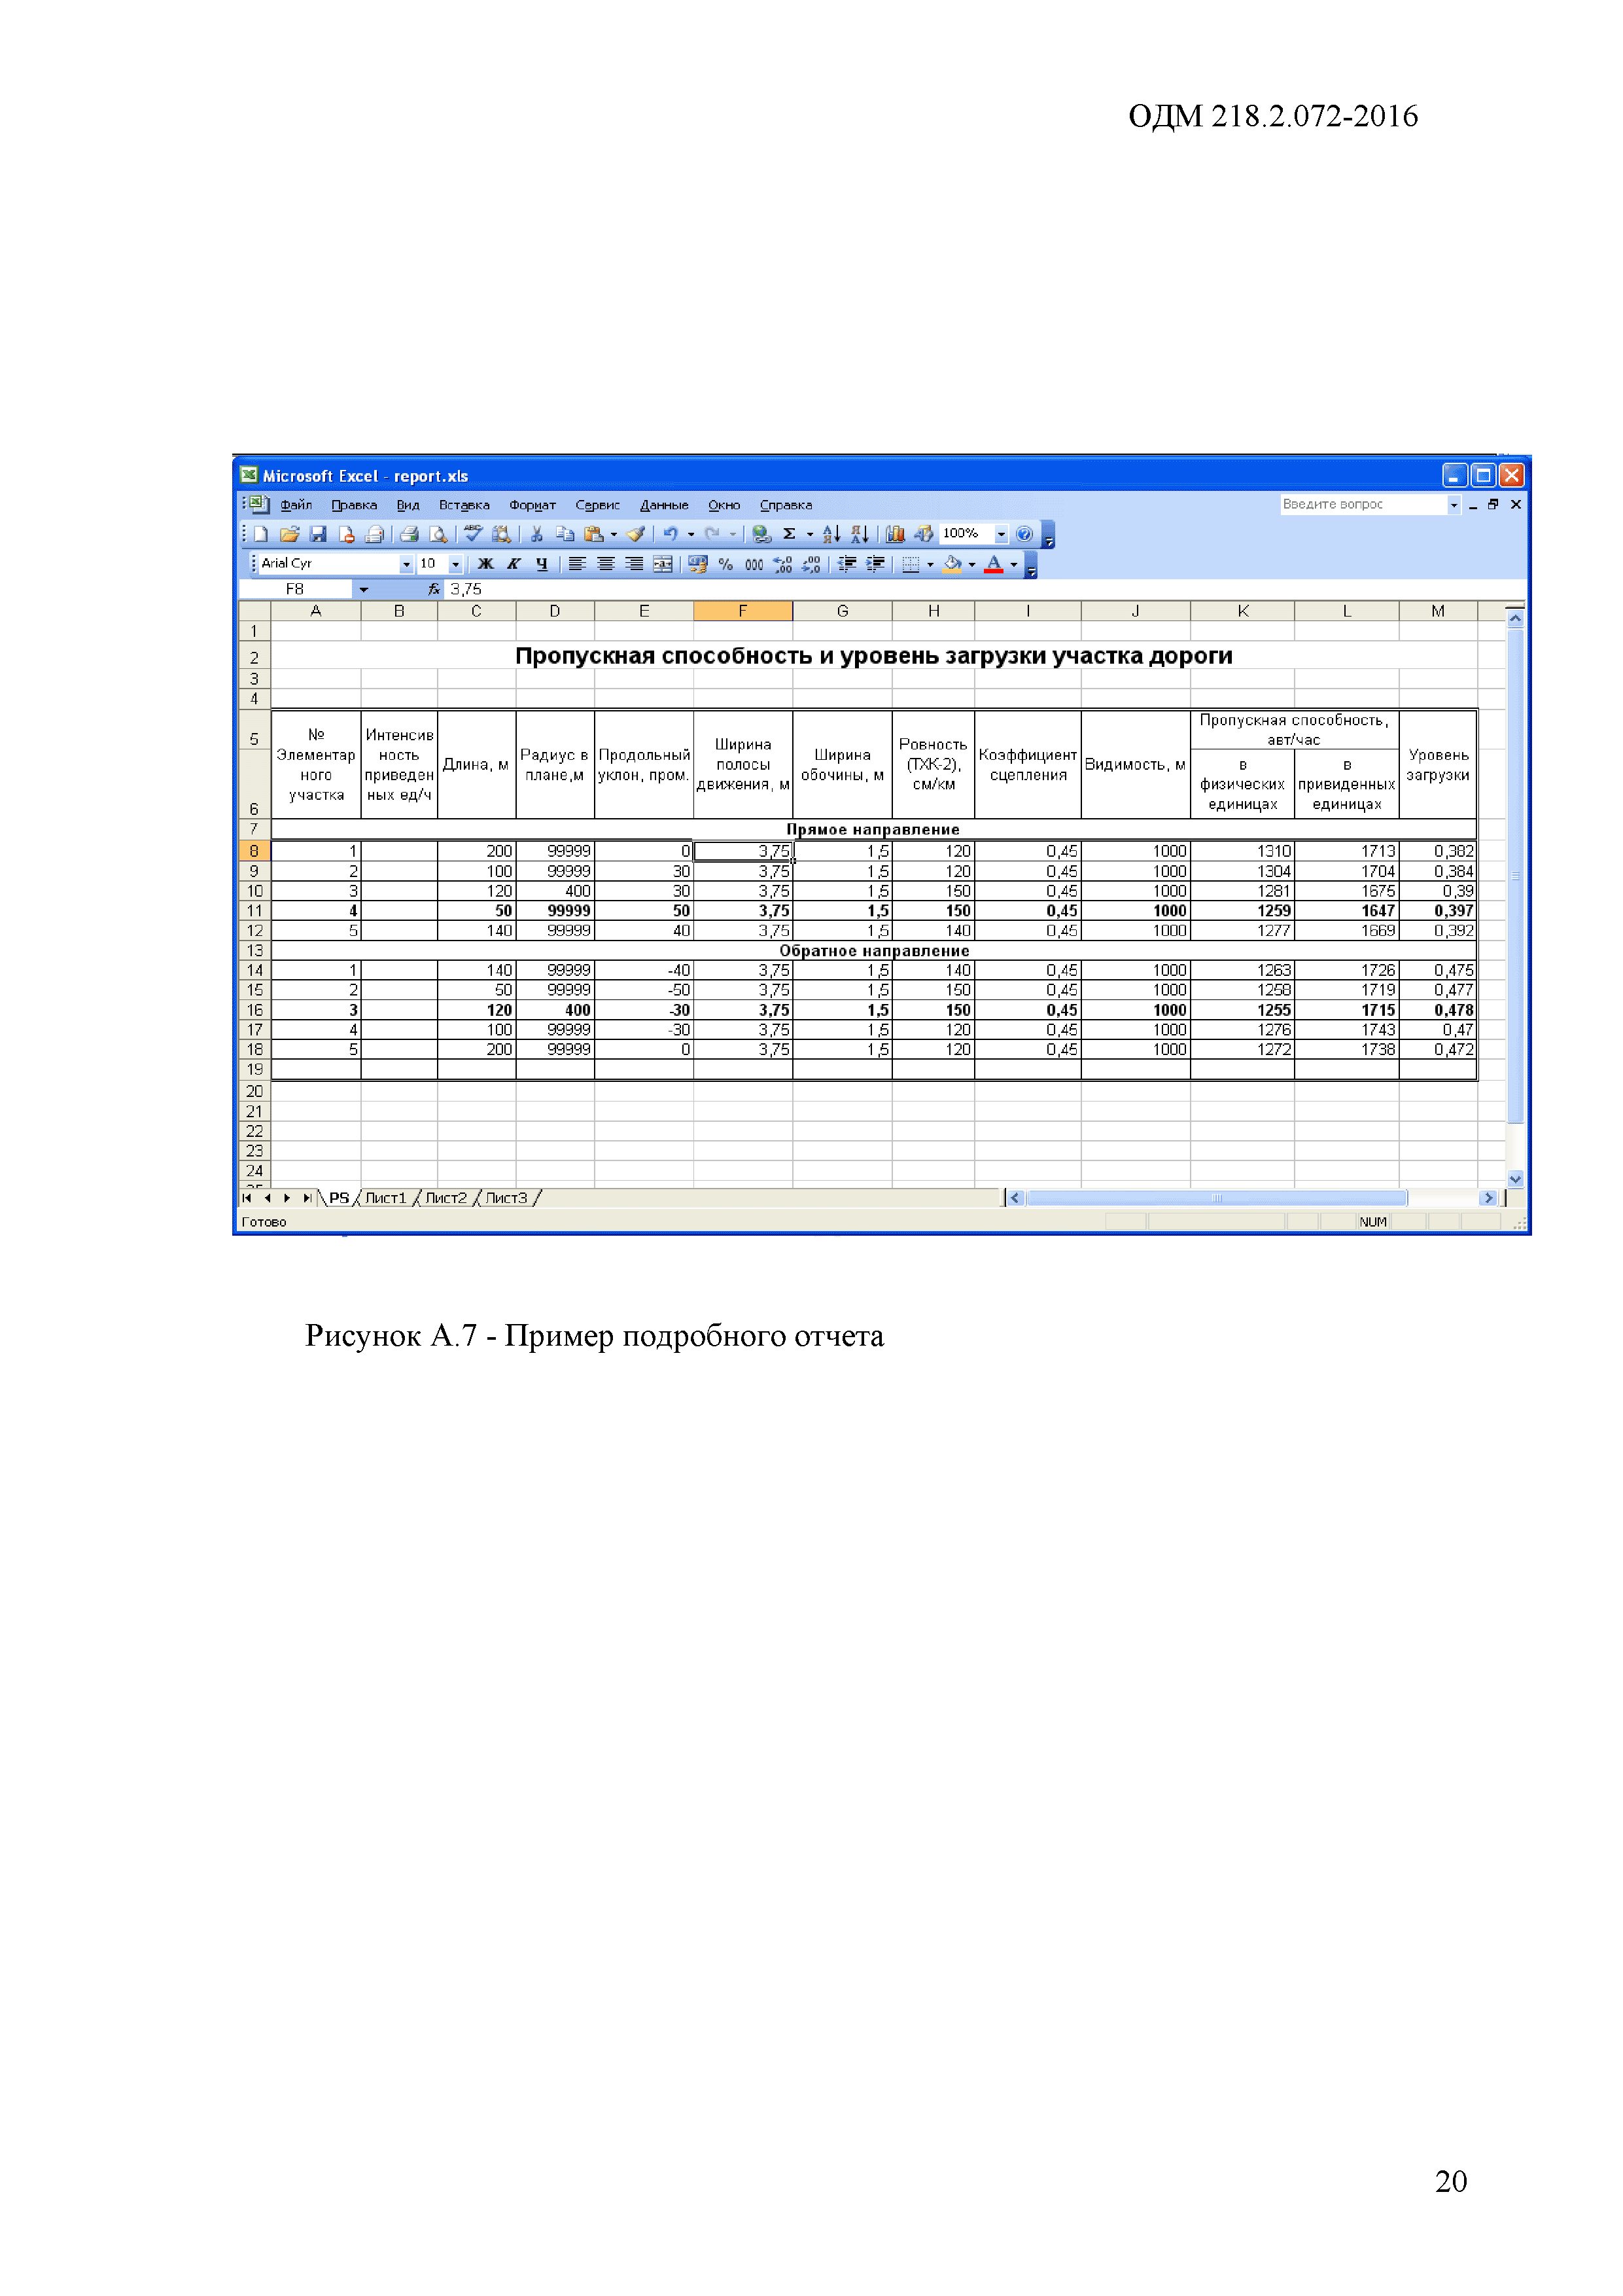Image resolution: width=1623 pixels, height=2296 pixels.
Task: Open the paste options dropdown arrow
Action: coord(614,534)
